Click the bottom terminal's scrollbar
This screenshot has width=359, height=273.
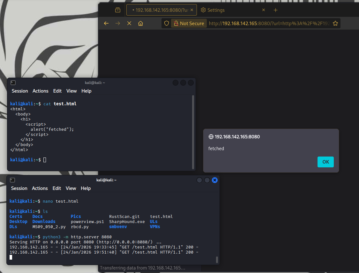[217, 260]
